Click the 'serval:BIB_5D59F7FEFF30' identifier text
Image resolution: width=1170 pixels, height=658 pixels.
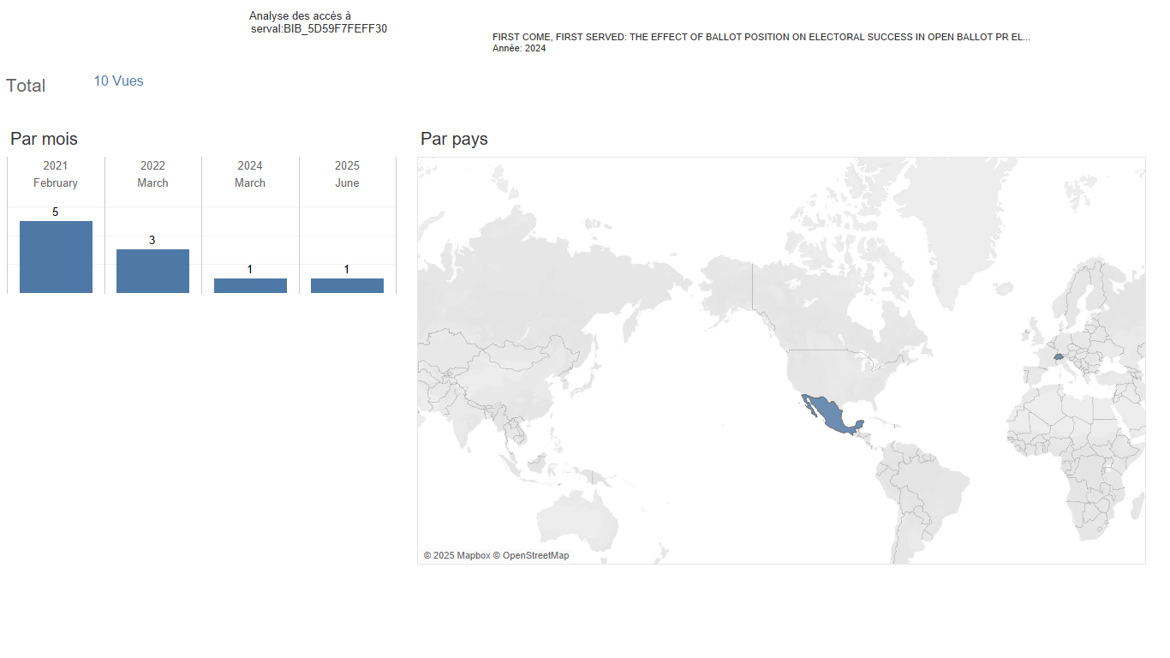[x=319, y=29]
